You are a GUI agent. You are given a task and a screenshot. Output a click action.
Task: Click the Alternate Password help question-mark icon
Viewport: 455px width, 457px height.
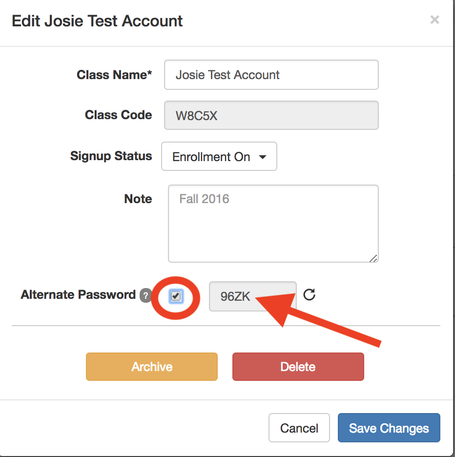click(145, 295)
